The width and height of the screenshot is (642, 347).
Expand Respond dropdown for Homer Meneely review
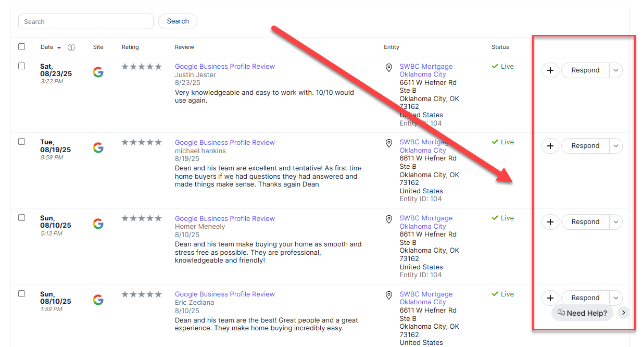616,222
